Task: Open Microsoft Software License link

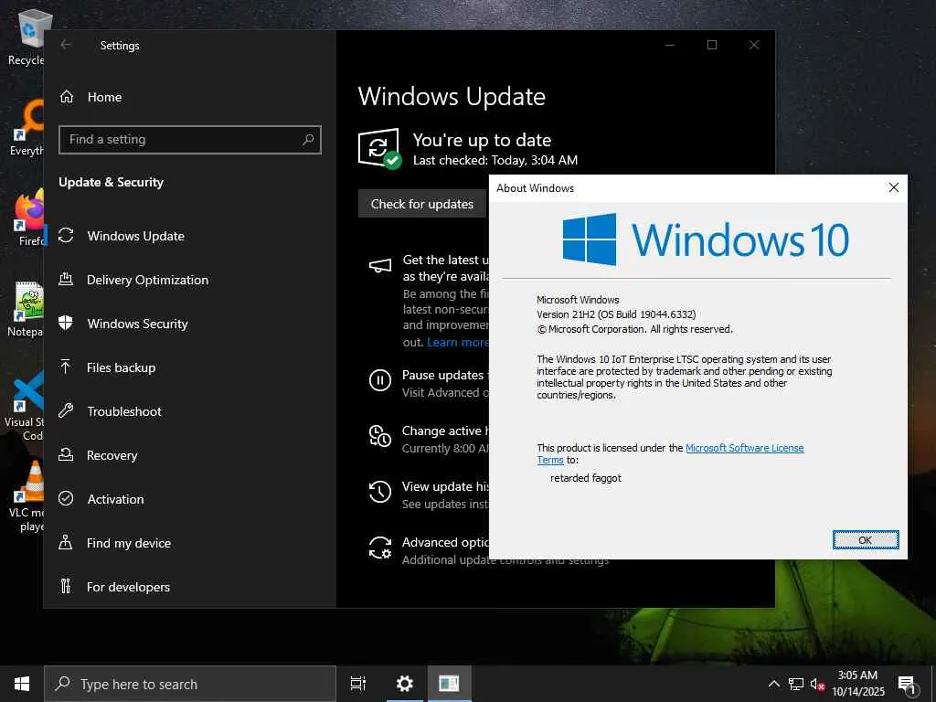Action: tap(744, 448)
